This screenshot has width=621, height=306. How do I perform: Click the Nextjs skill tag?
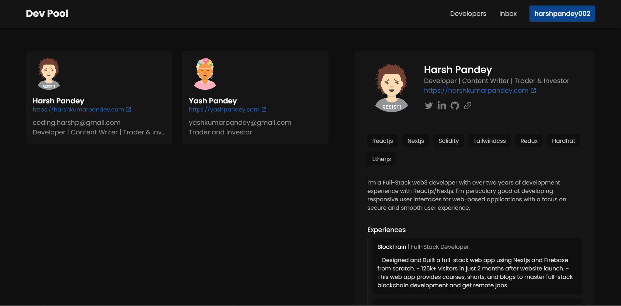[416, 141]
